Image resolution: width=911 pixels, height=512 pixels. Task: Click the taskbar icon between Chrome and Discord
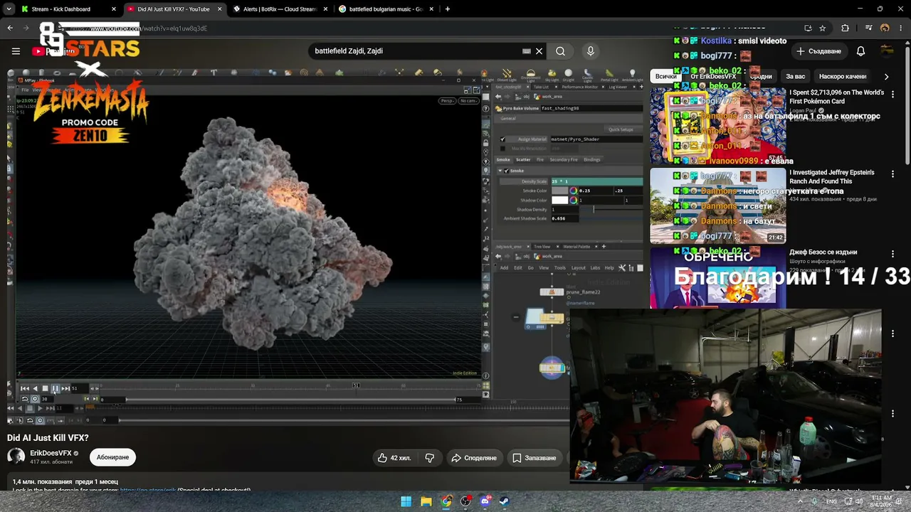[x=465, y=501]
